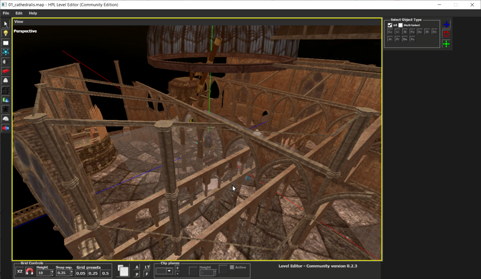Close the HPL Level Editor window
Image resolution: width=481 pixels, height=279 pixels.
click(472, 5)
